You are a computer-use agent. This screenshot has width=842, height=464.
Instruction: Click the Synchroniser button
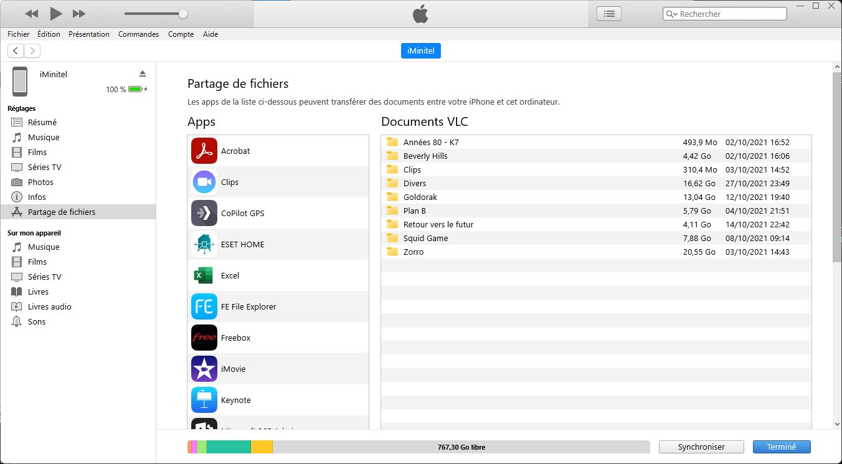701,447
